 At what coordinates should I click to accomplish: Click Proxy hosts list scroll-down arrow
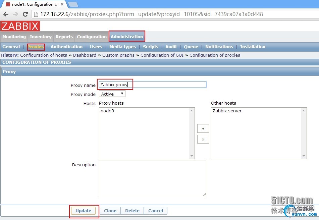tap(192, 156)
